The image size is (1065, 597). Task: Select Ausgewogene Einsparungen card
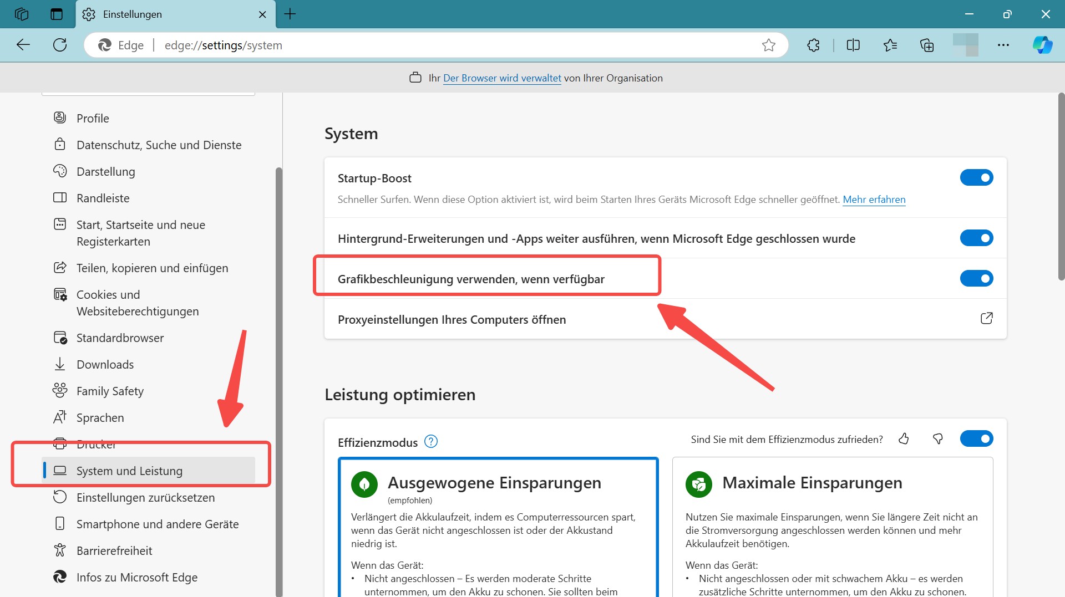point(498,527)
